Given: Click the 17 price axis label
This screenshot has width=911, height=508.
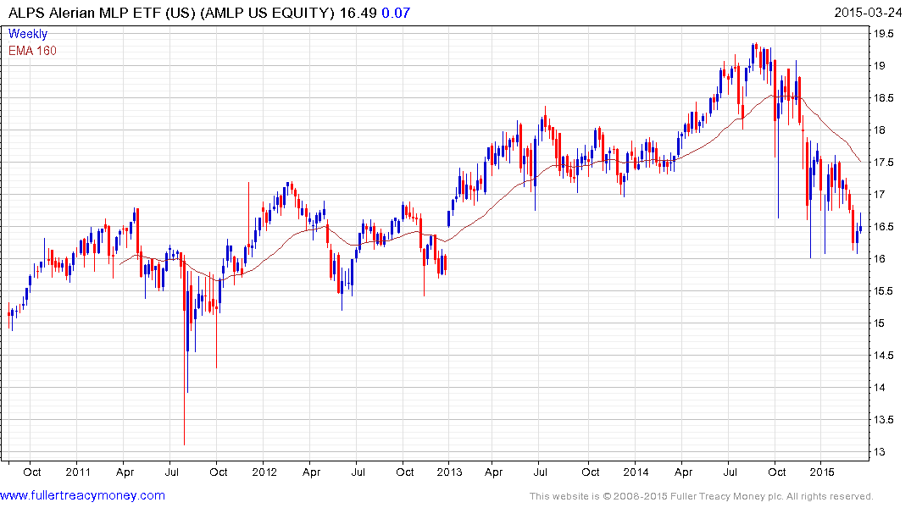Looking at the screenshot, I should pos(879,195).
